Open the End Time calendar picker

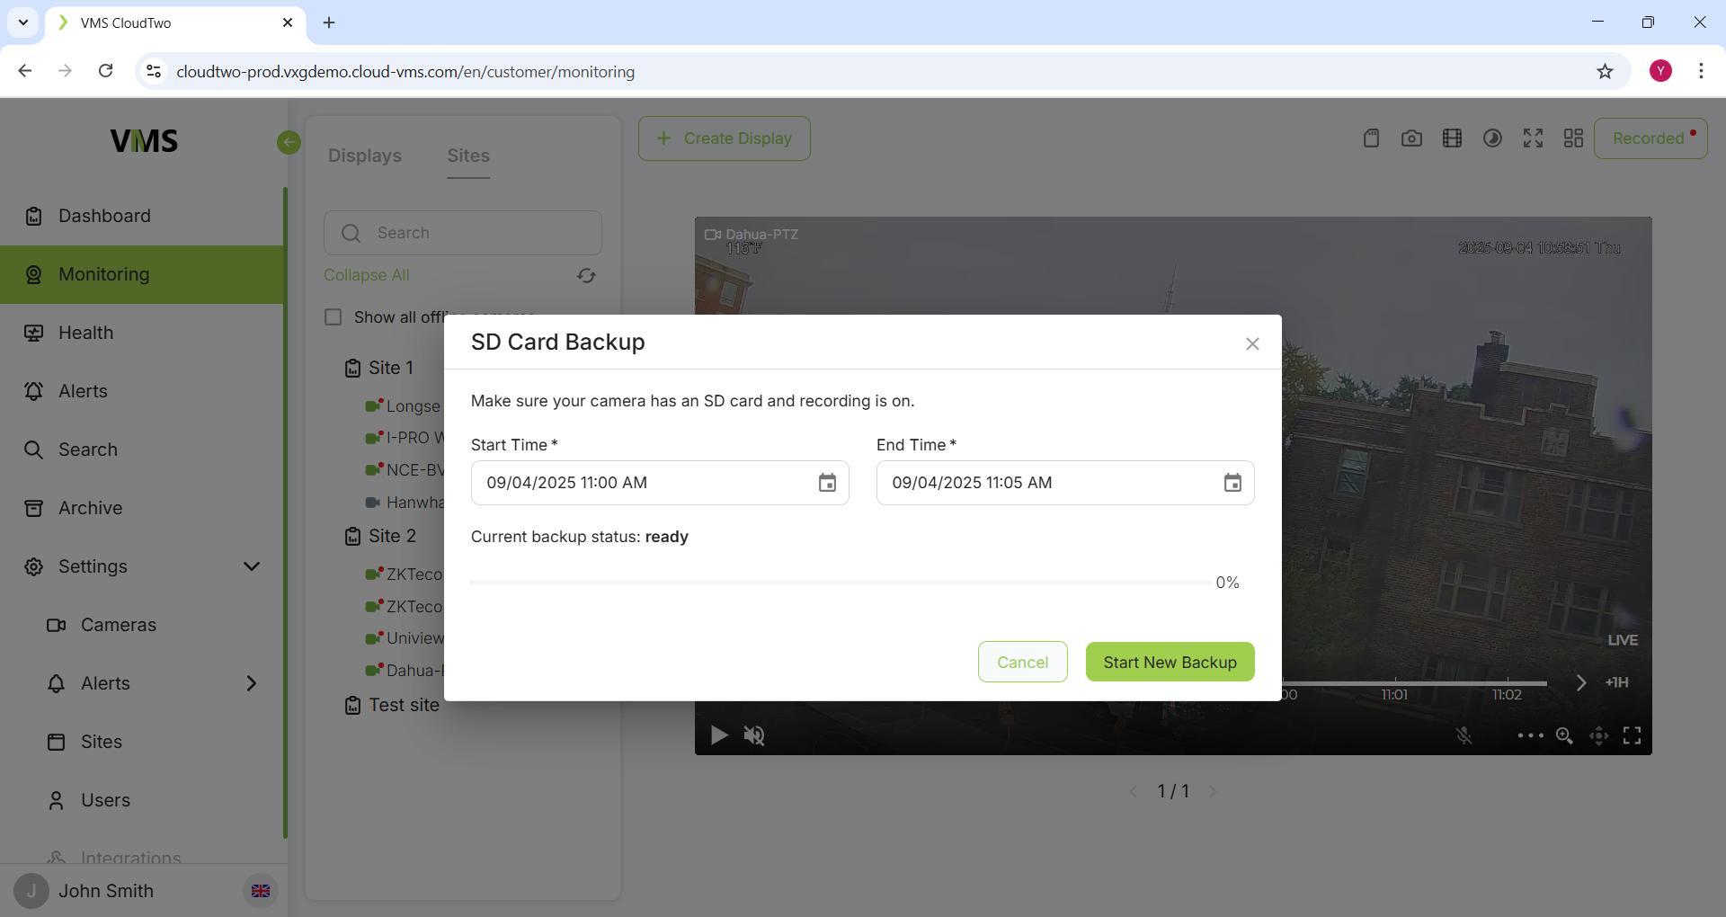point(1232,483)
